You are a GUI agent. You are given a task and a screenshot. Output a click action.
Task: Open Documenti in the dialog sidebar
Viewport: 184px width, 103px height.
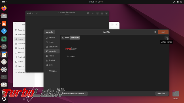tap(52, 47)
